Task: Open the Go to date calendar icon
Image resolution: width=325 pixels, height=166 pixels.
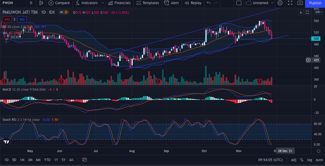Action: click(84, 160)
